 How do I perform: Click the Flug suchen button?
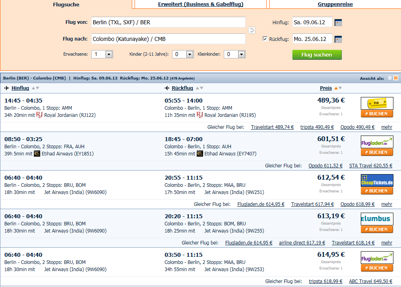pyautogui.click(x=317, y=54)
